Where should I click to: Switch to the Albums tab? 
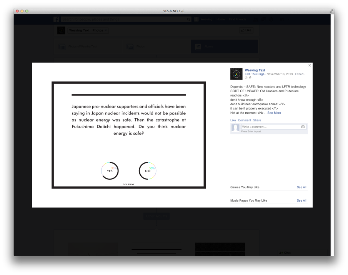click(x=225, y=46)
